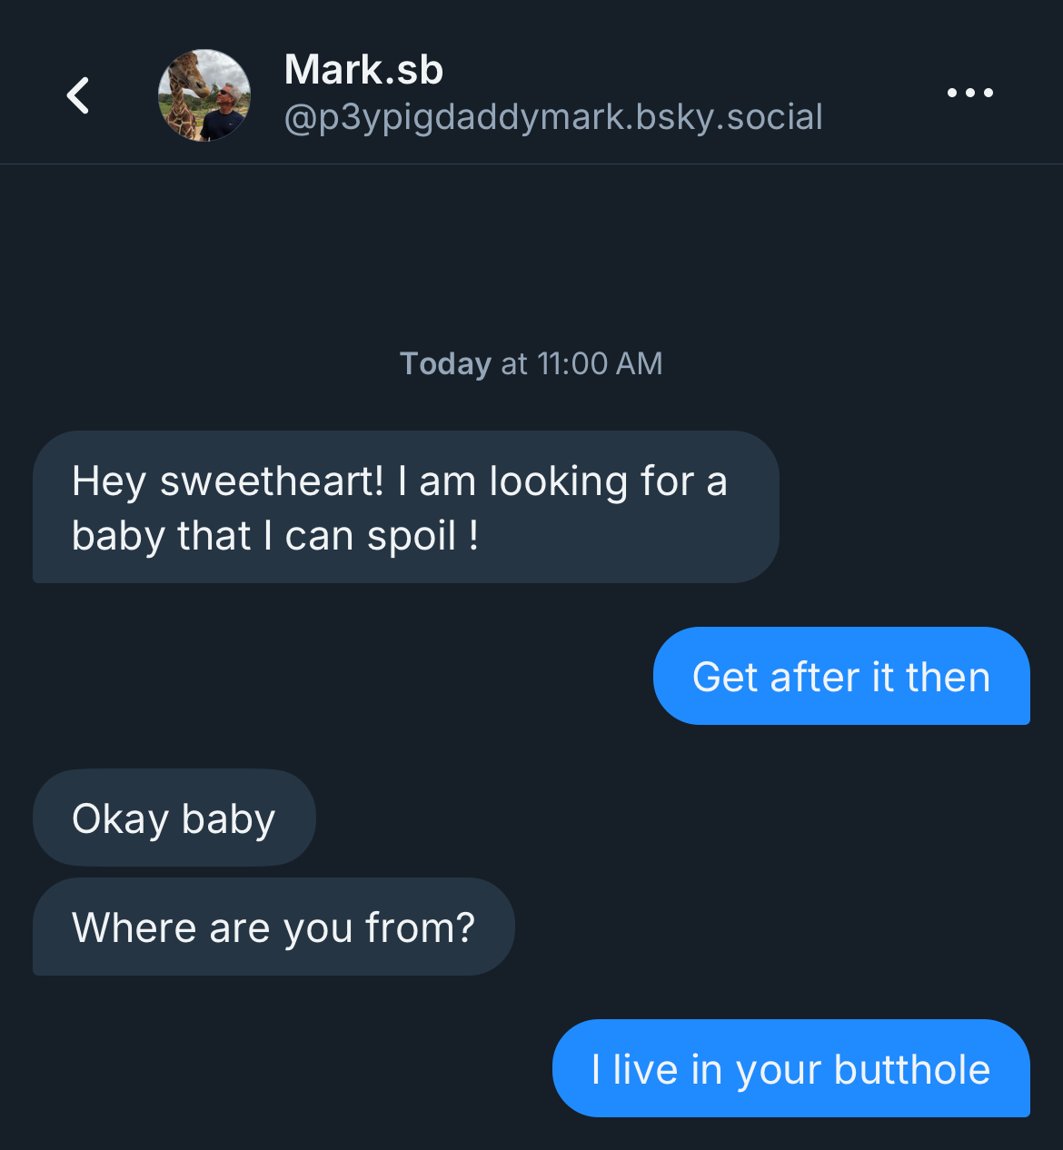Screen dimensions: 1063x1150
Task: Open the @p3ypigdaddymark.bsky.social handle link
Action: pos(552,117)
